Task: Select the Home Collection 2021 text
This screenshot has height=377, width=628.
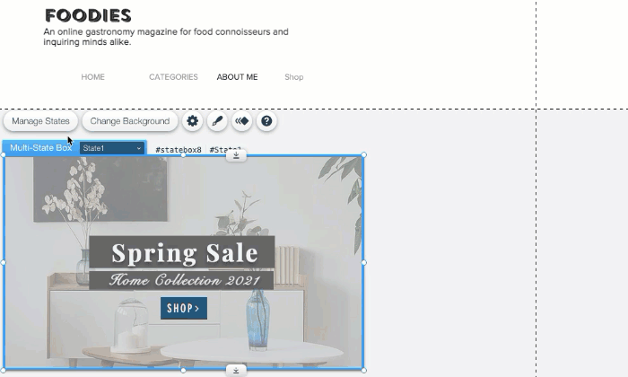Action: pyautogui.click(x=185, y=280)
